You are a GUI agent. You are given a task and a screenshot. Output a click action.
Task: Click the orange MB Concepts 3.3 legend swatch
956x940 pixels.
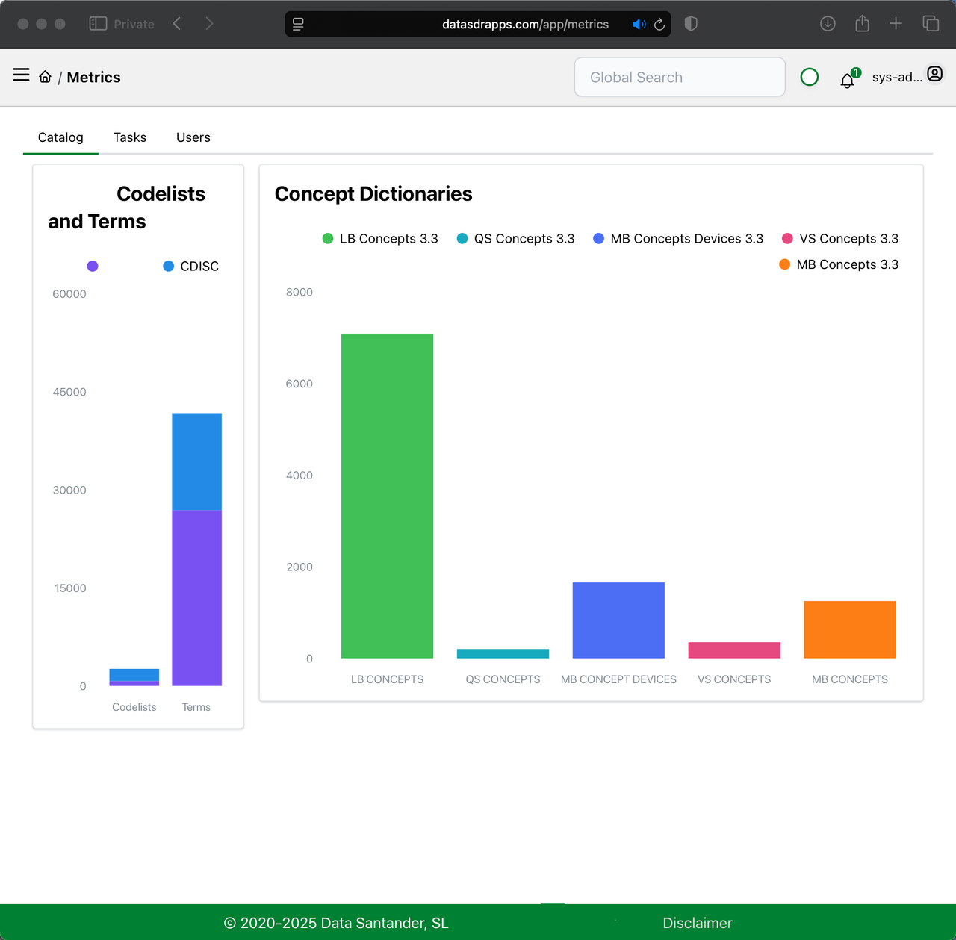coord(784,264)
